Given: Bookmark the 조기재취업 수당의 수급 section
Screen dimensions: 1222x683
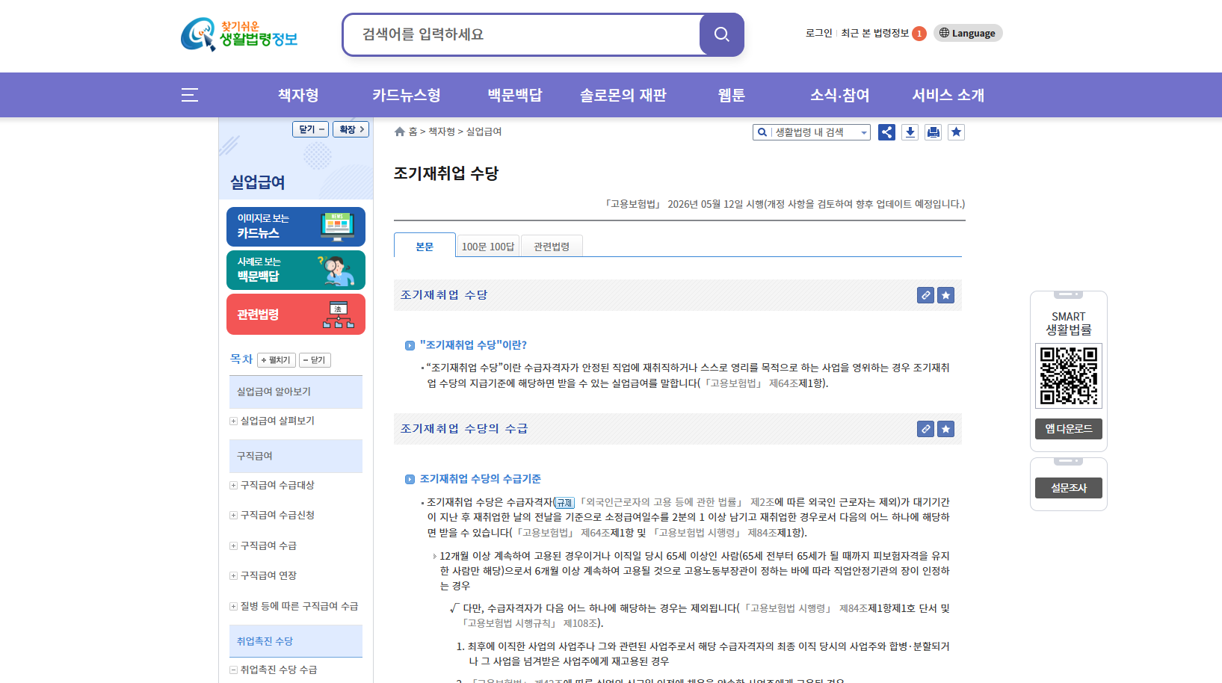Looking at the screenshot, I should 945,429.
